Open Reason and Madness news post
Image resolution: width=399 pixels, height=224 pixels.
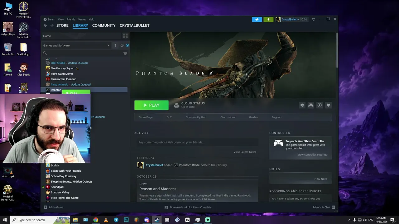coord(158,189)
